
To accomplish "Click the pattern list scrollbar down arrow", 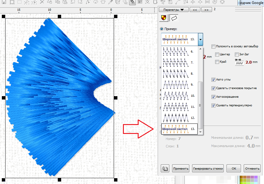I will 200,131.
